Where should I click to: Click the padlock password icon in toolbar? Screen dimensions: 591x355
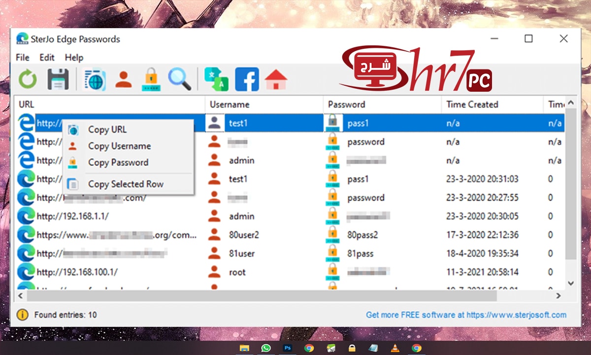[x=150, y=79]
